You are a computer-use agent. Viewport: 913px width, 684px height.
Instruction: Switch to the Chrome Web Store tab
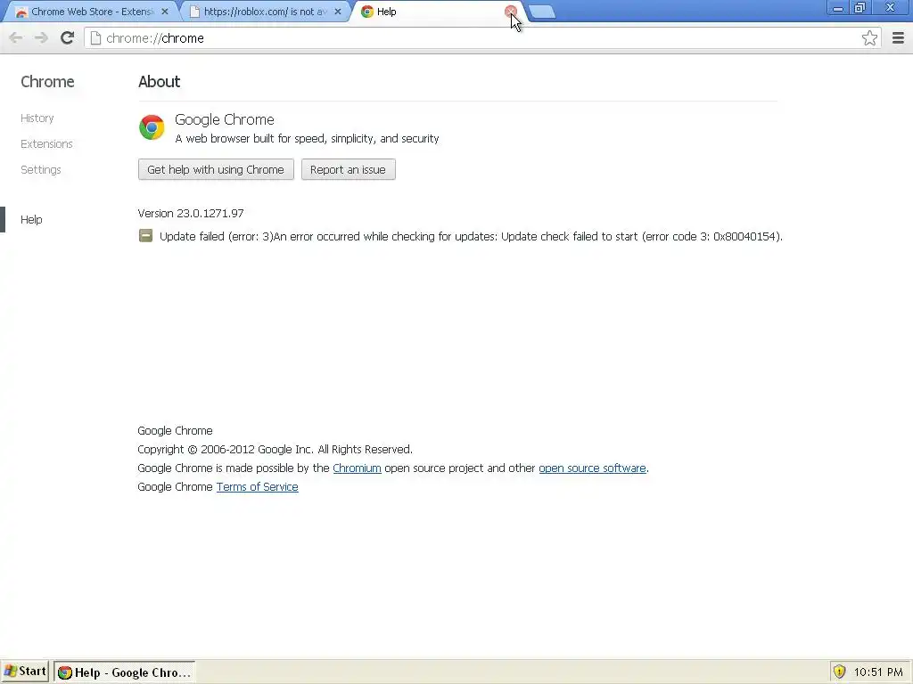point(91,12)
